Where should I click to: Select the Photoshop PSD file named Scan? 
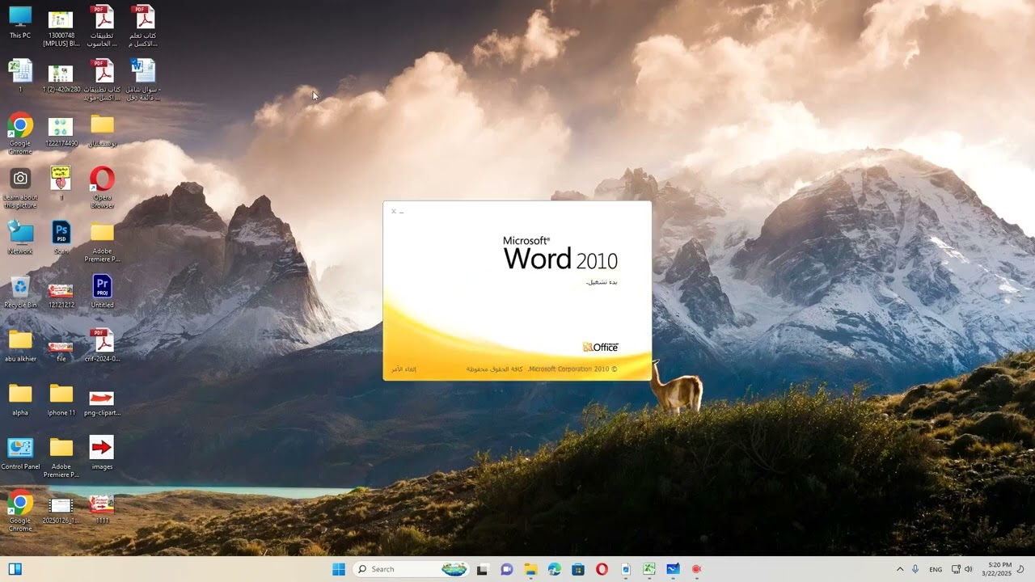(x=61, y=238)
